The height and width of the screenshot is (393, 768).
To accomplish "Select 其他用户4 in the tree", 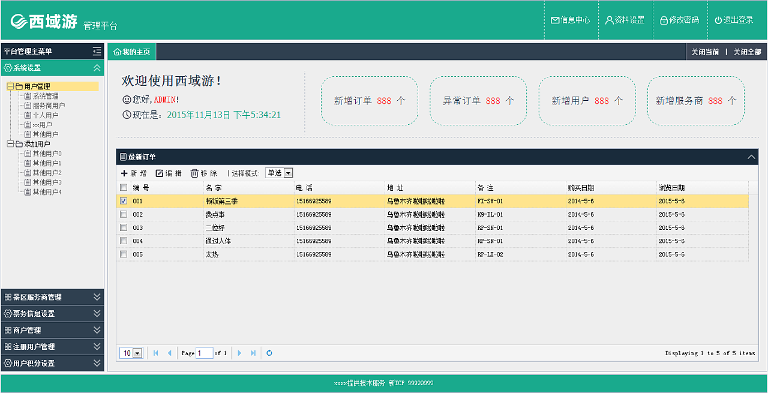I will pos(47,192).
